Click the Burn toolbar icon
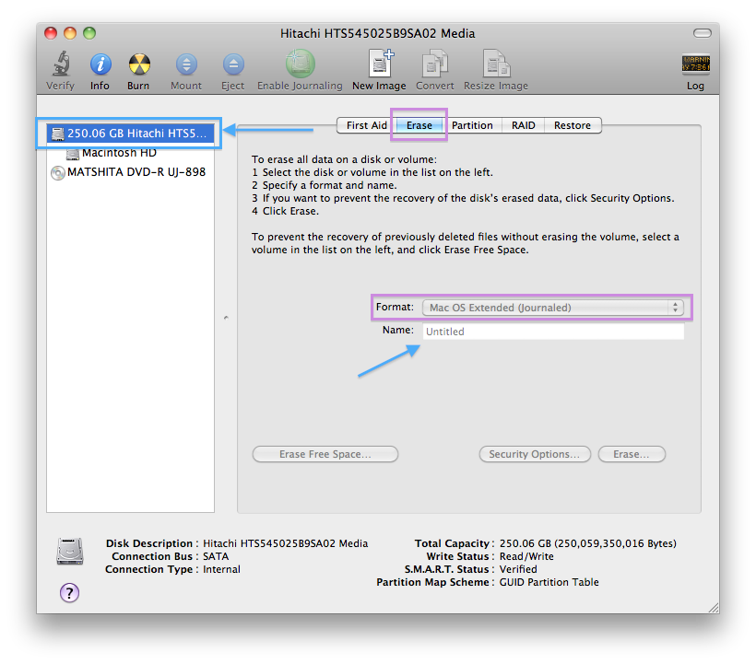This screenshot has width=756, height=664. click(x=139, y=64)
